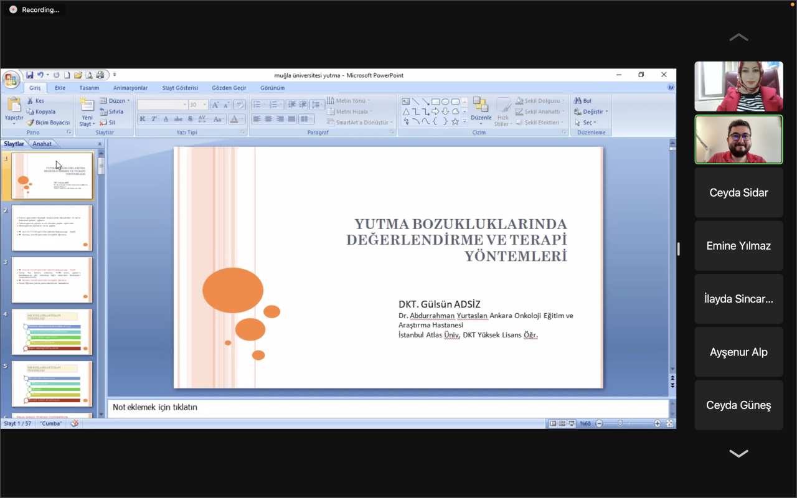Toggle text shadow S button
This screenshot has width=797, height=498.
point(190,119)
